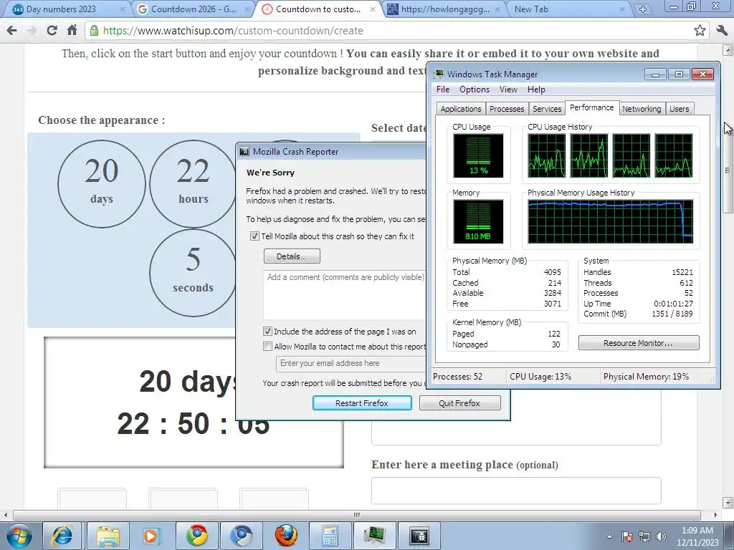This screenshot has width=734, height=550.
Task: Open the Calculator taskbar icon
Action: [x=330, y=536]
